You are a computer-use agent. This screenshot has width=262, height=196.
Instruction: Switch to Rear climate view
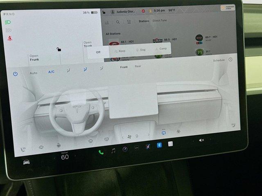coord(138,66)
